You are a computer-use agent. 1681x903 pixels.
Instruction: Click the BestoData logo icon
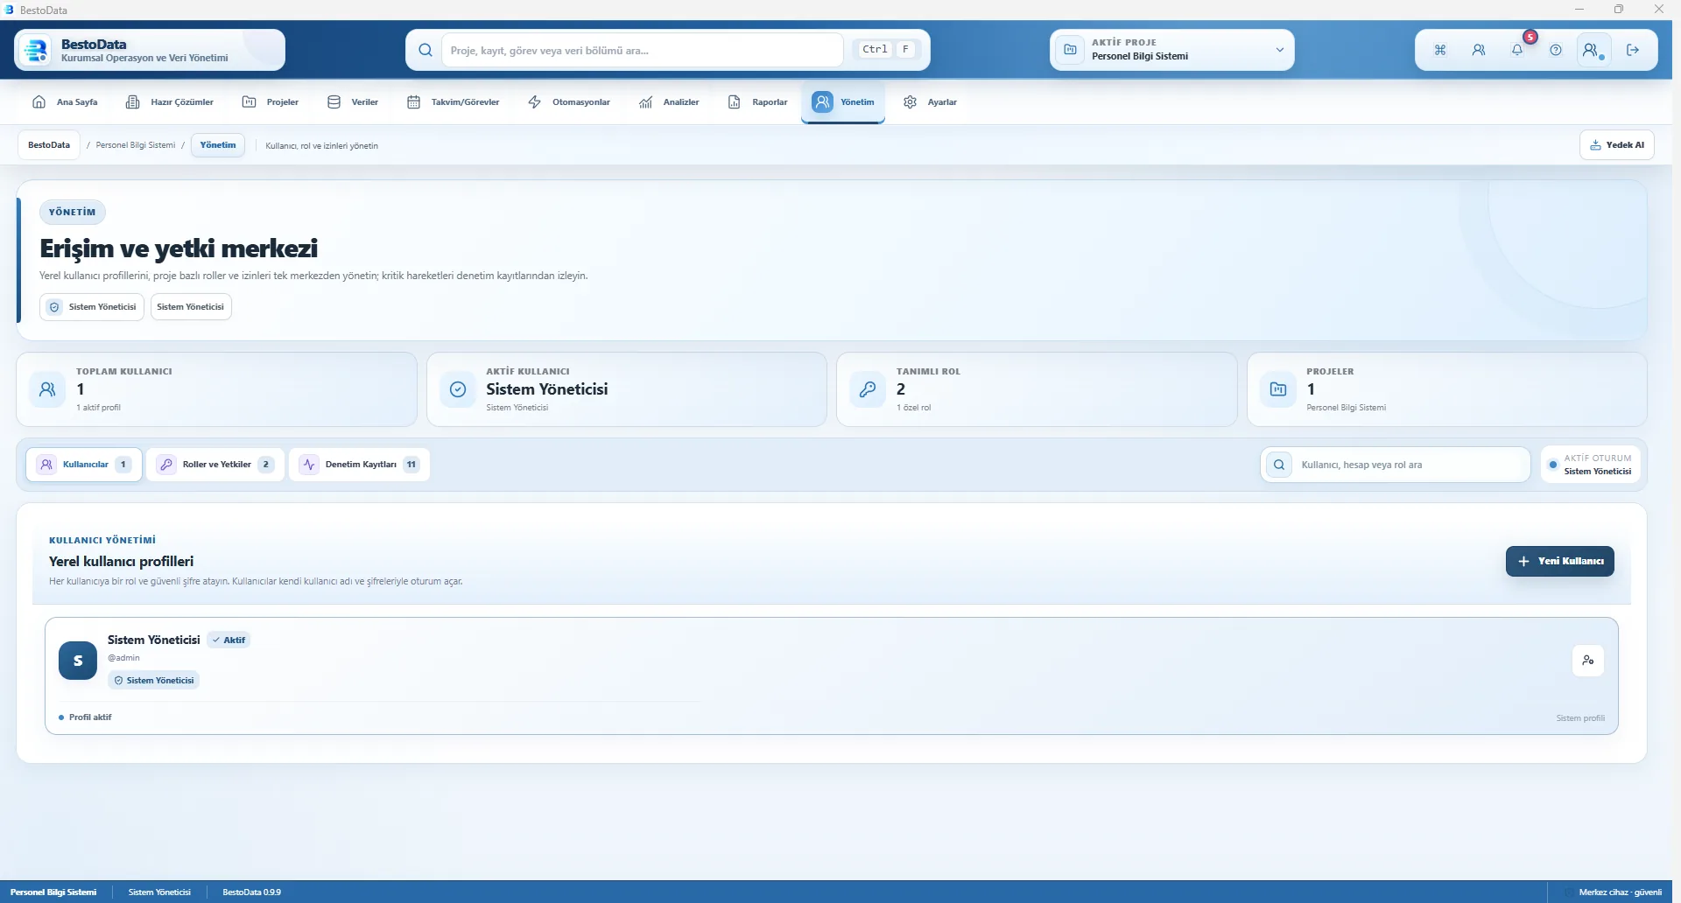coord(36,50)
